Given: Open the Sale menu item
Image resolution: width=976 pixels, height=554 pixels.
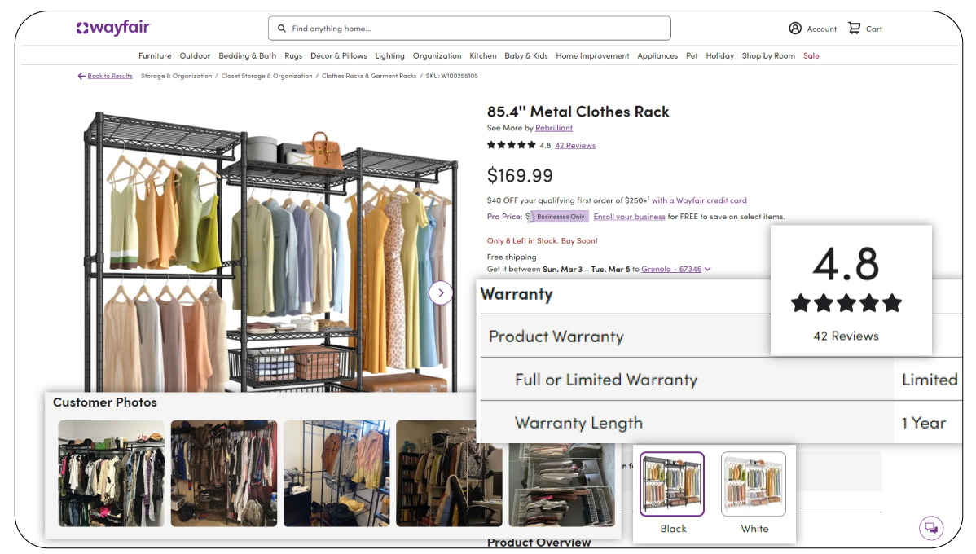Looking at the screenshot, I should [811, 56].
